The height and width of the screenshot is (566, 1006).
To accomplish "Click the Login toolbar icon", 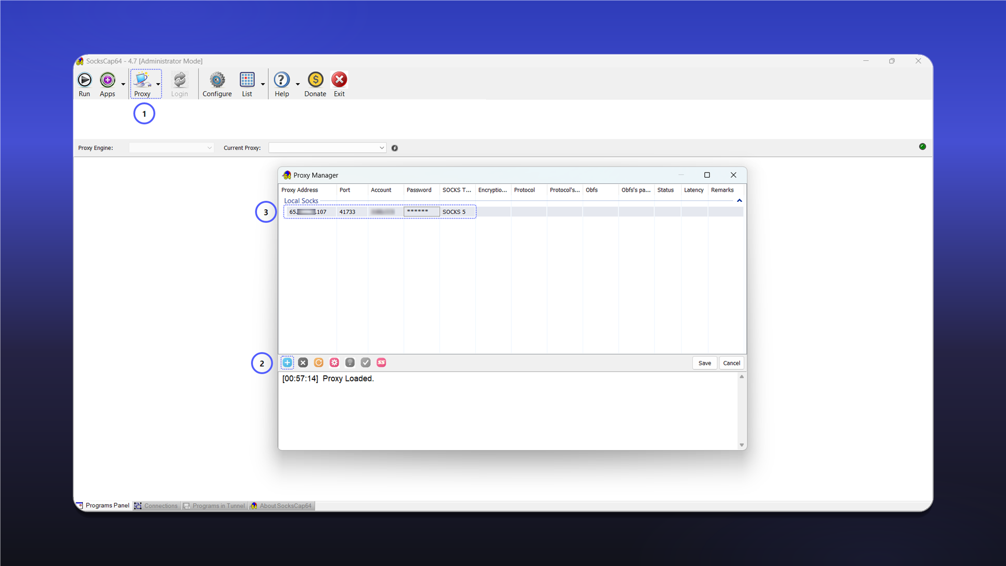I will pyautogui.click(x=179, y=80).
